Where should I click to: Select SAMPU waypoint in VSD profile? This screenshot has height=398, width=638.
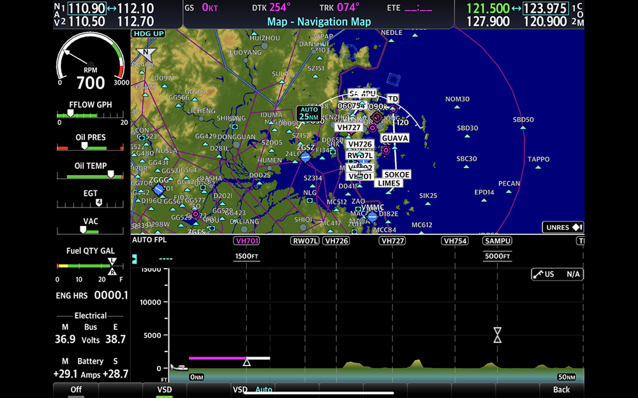click(497, 241)
